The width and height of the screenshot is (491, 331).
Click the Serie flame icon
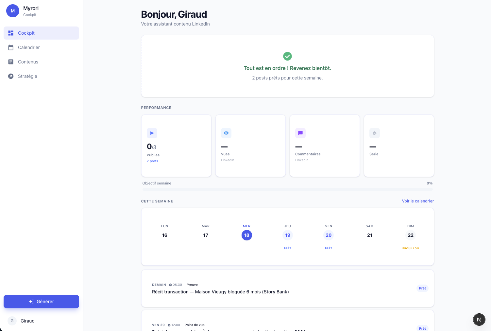[x=375, y=133]
